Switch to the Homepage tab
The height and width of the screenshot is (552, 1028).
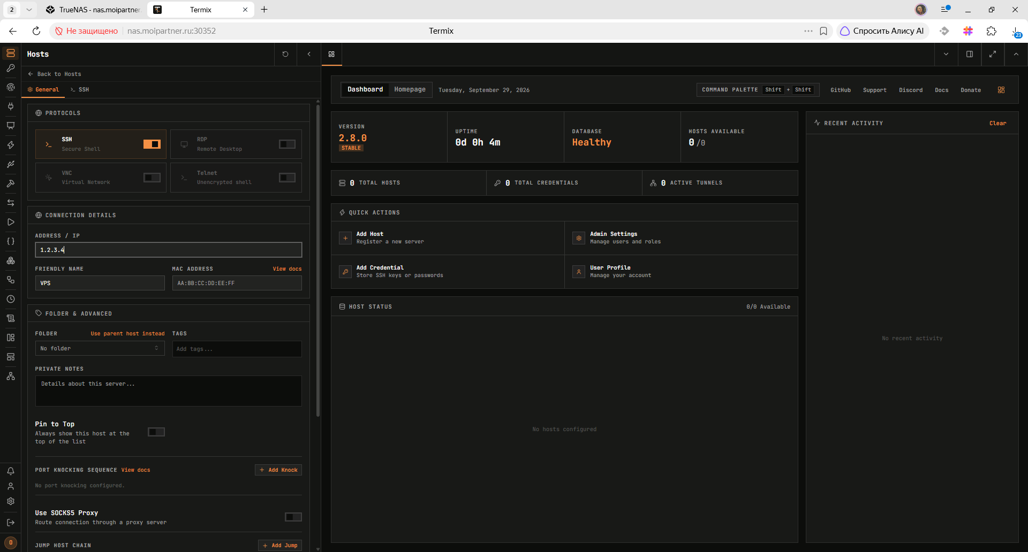[410, 89]
